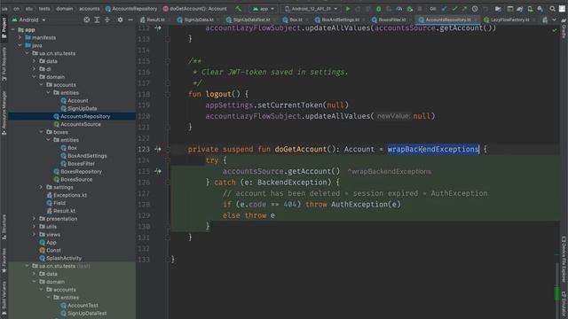Screen dimensions: 568x319
Task: Click the domain breadcrumb in navigation bar
Action: point(65,9)
